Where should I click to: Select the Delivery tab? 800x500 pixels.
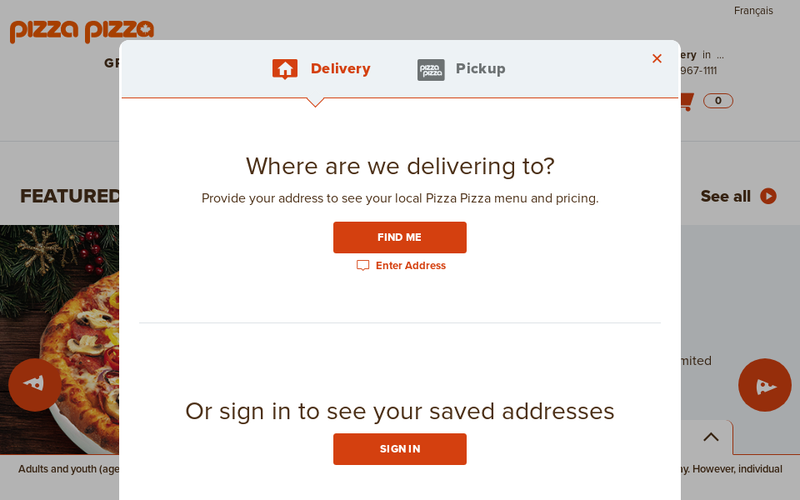coord(340,69)
